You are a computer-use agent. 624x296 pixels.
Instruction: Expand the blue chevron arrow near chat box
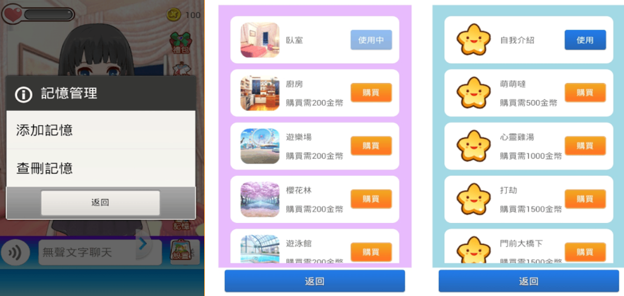(x=143, y=243)
